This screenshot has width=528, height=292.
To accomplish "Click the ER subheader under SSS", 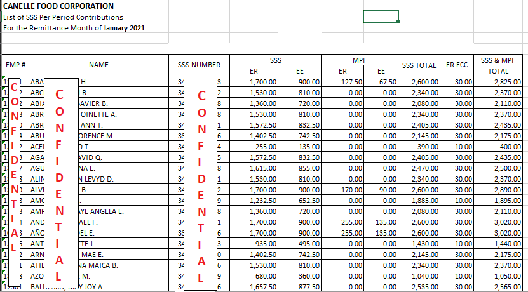I will coord(254,70).
